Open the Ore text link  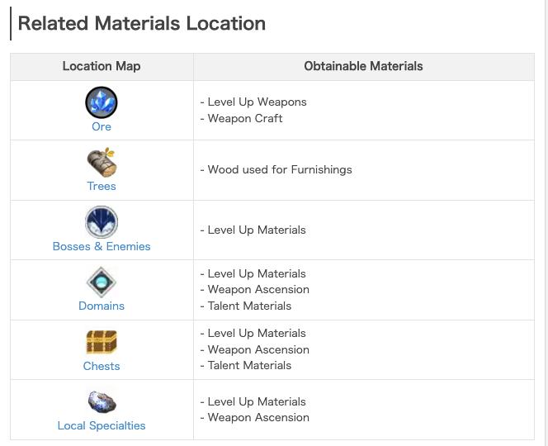pyautogui.click(x=102, y=126)
